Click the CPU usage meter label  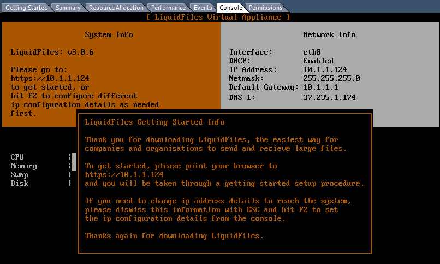17,157
